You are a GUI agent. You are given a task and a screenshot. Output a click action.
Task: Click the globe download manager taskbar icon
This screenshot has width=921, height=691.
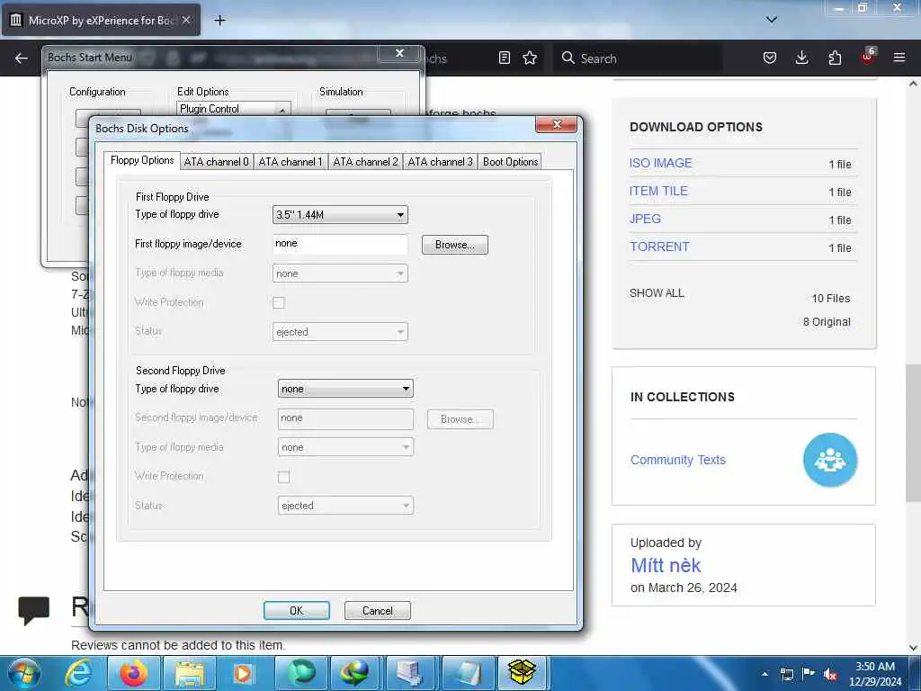tap(354, 673)
